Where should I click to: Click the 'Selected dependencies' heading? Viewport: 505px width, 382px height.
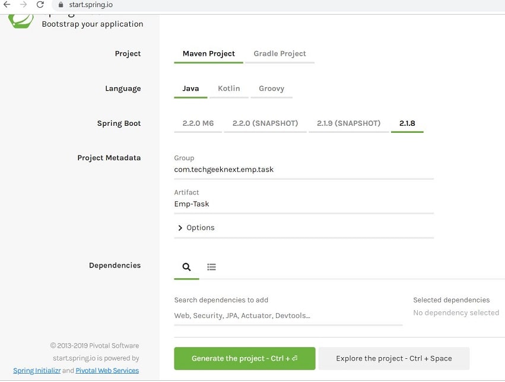coord(451,300)
